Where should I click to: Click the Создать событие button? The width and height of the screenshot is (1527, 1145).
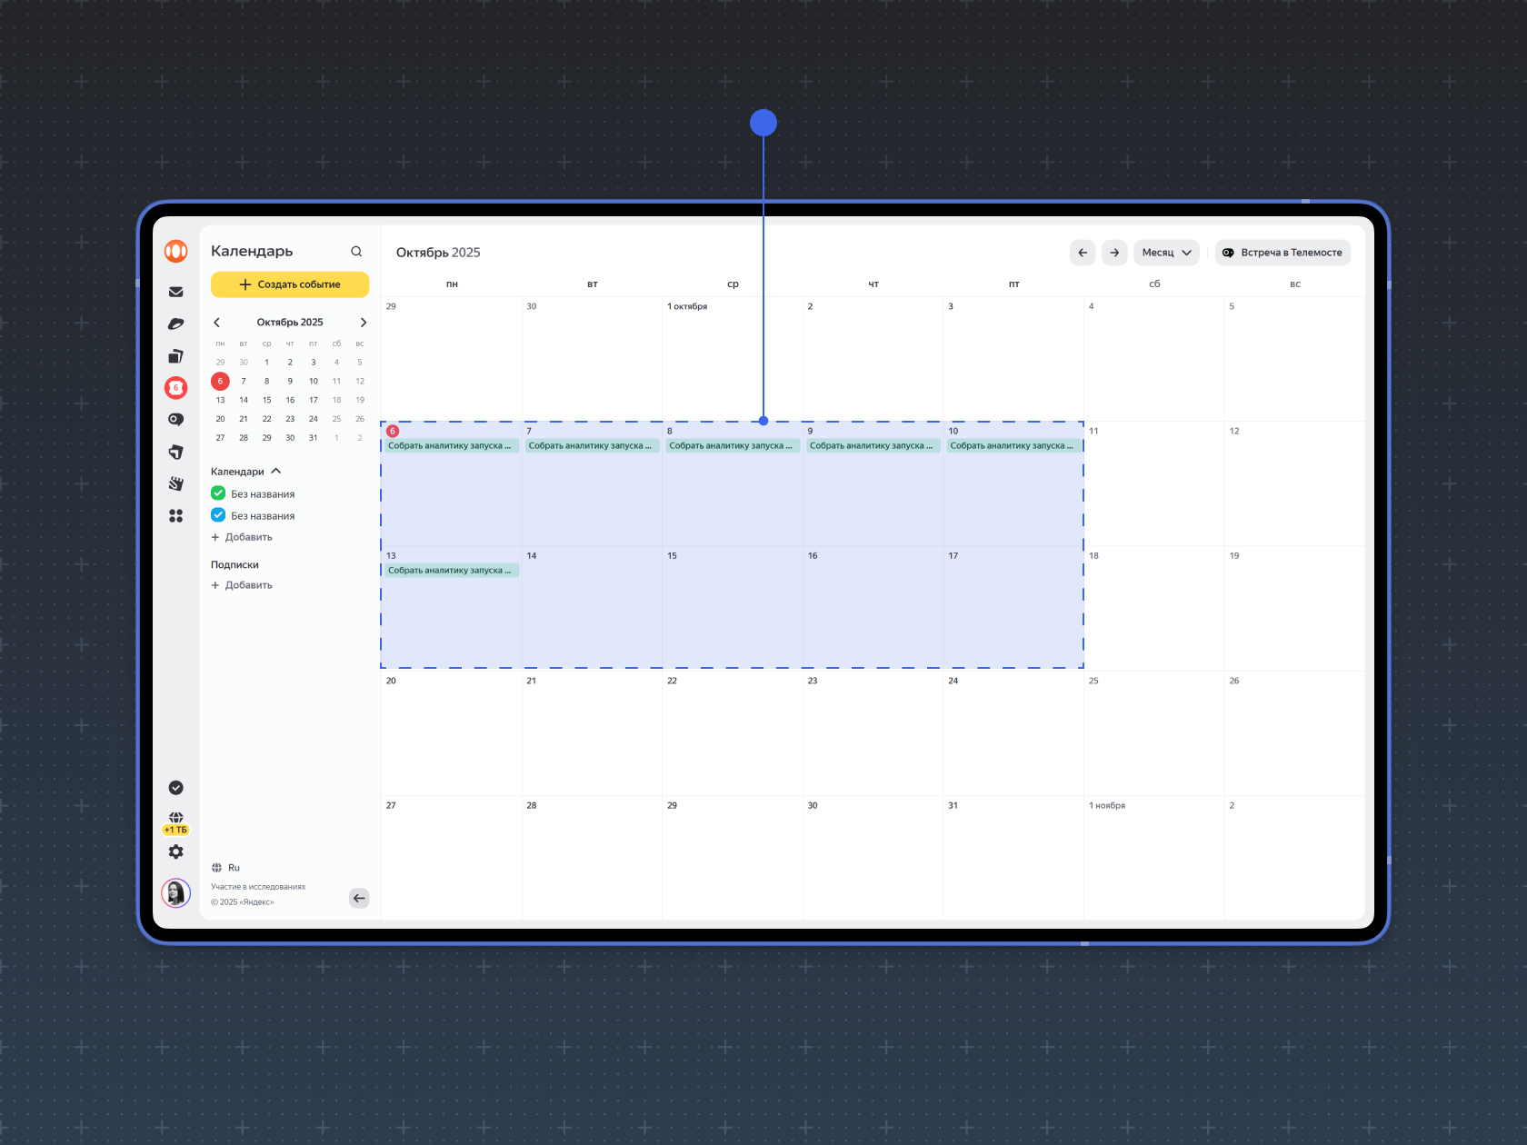[x=290, y=284]
